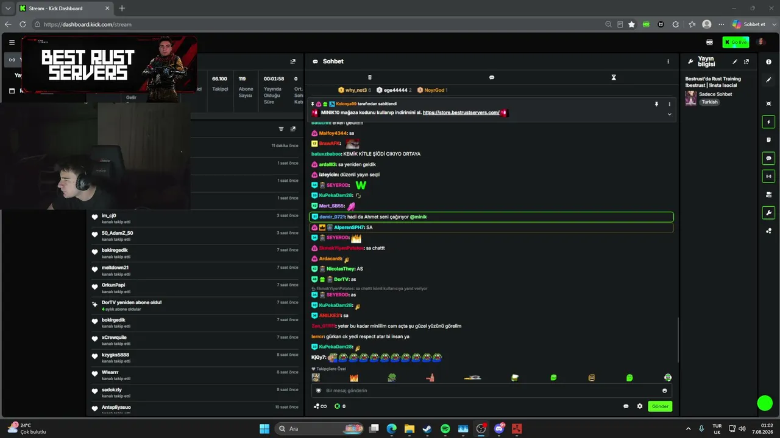Screen dimensions: 780x438
Task: Open the activity feed filter icon
Action: click(281, 129)
